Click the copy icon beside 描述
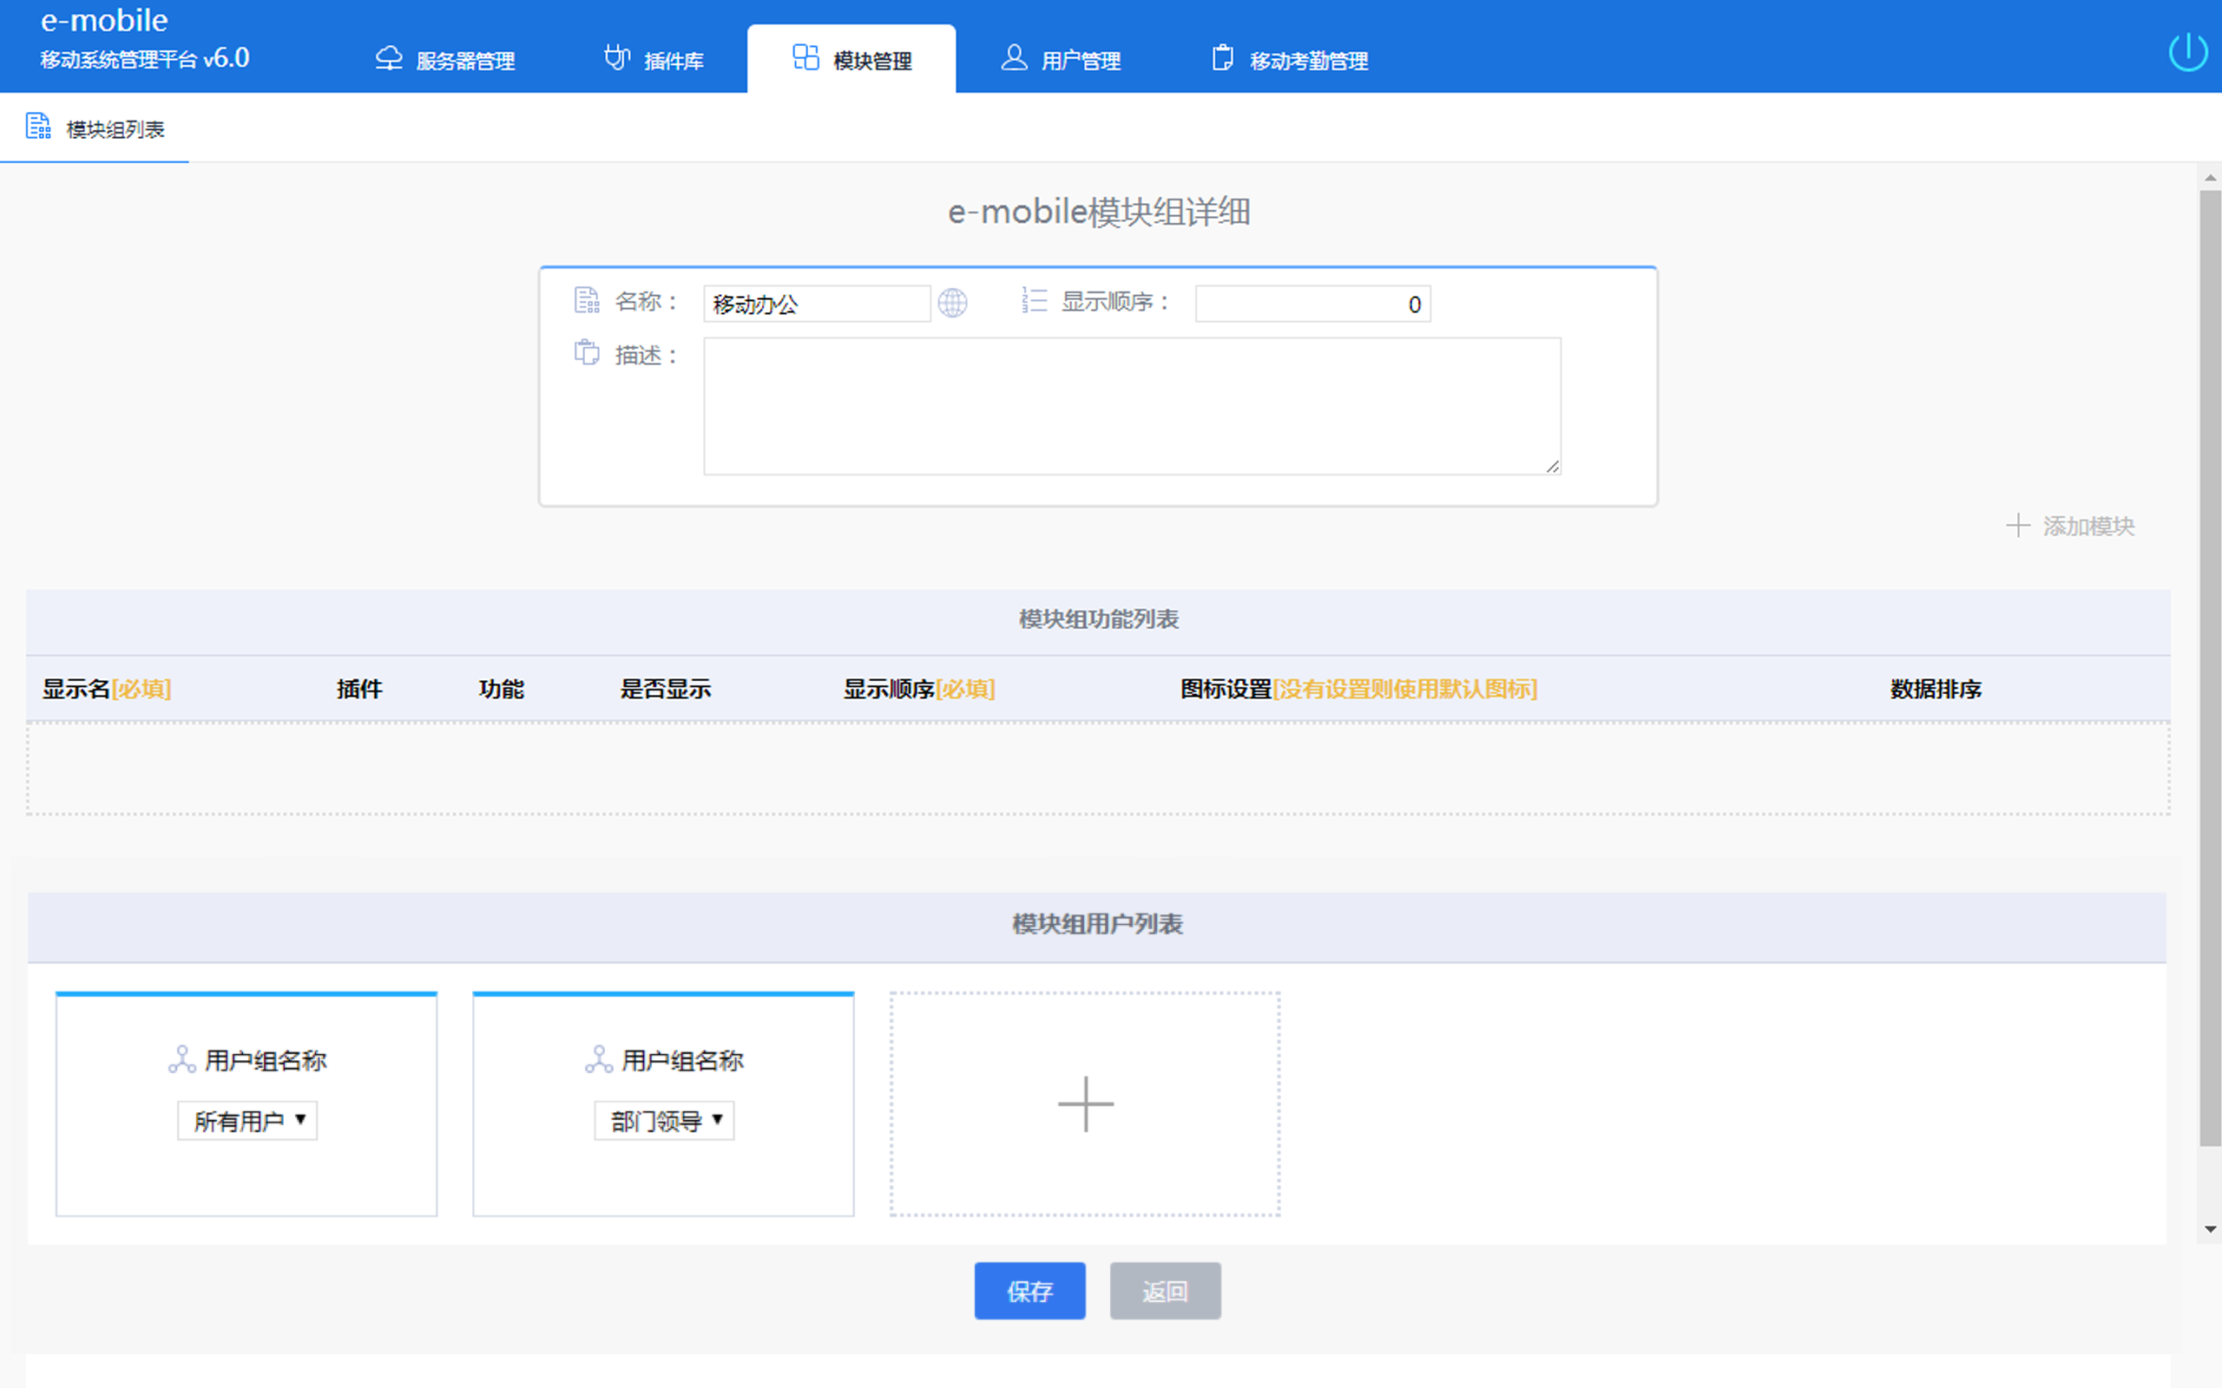The height and width of the screenshot is (1388, 2222). 587,352
